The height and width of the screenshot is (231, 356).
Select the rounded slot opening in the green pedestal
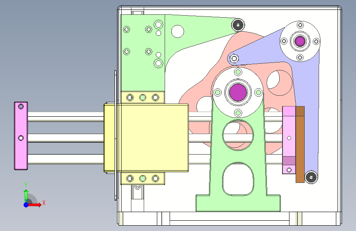point(238,179)
